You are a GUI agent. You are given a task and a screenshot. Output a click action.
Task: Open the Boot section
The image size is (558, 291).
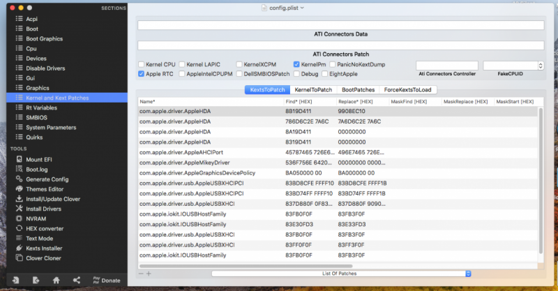tap(31, 29)
